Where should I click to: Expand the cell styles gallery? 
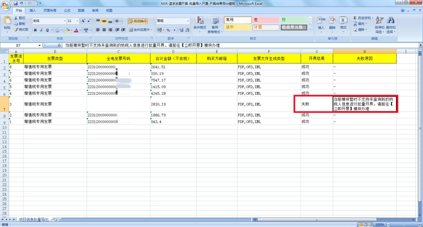click(310, 28)
